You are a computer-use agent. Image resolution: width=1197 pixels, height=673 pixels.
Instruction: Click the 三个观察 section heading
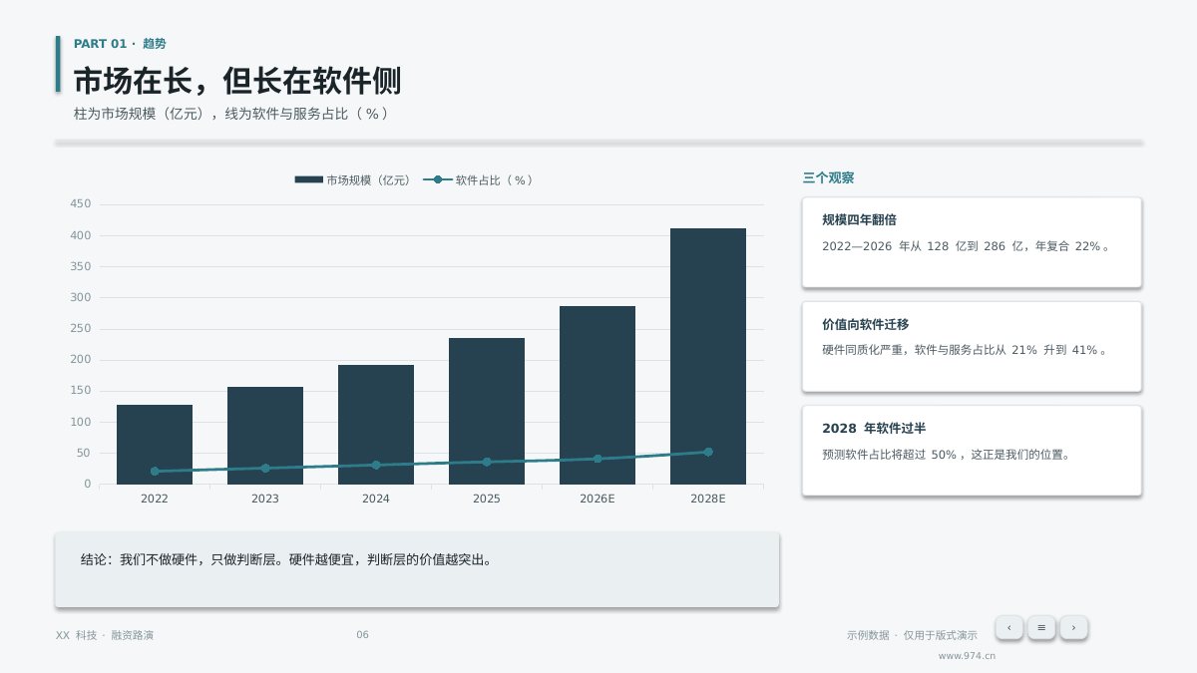click(828, 178)
